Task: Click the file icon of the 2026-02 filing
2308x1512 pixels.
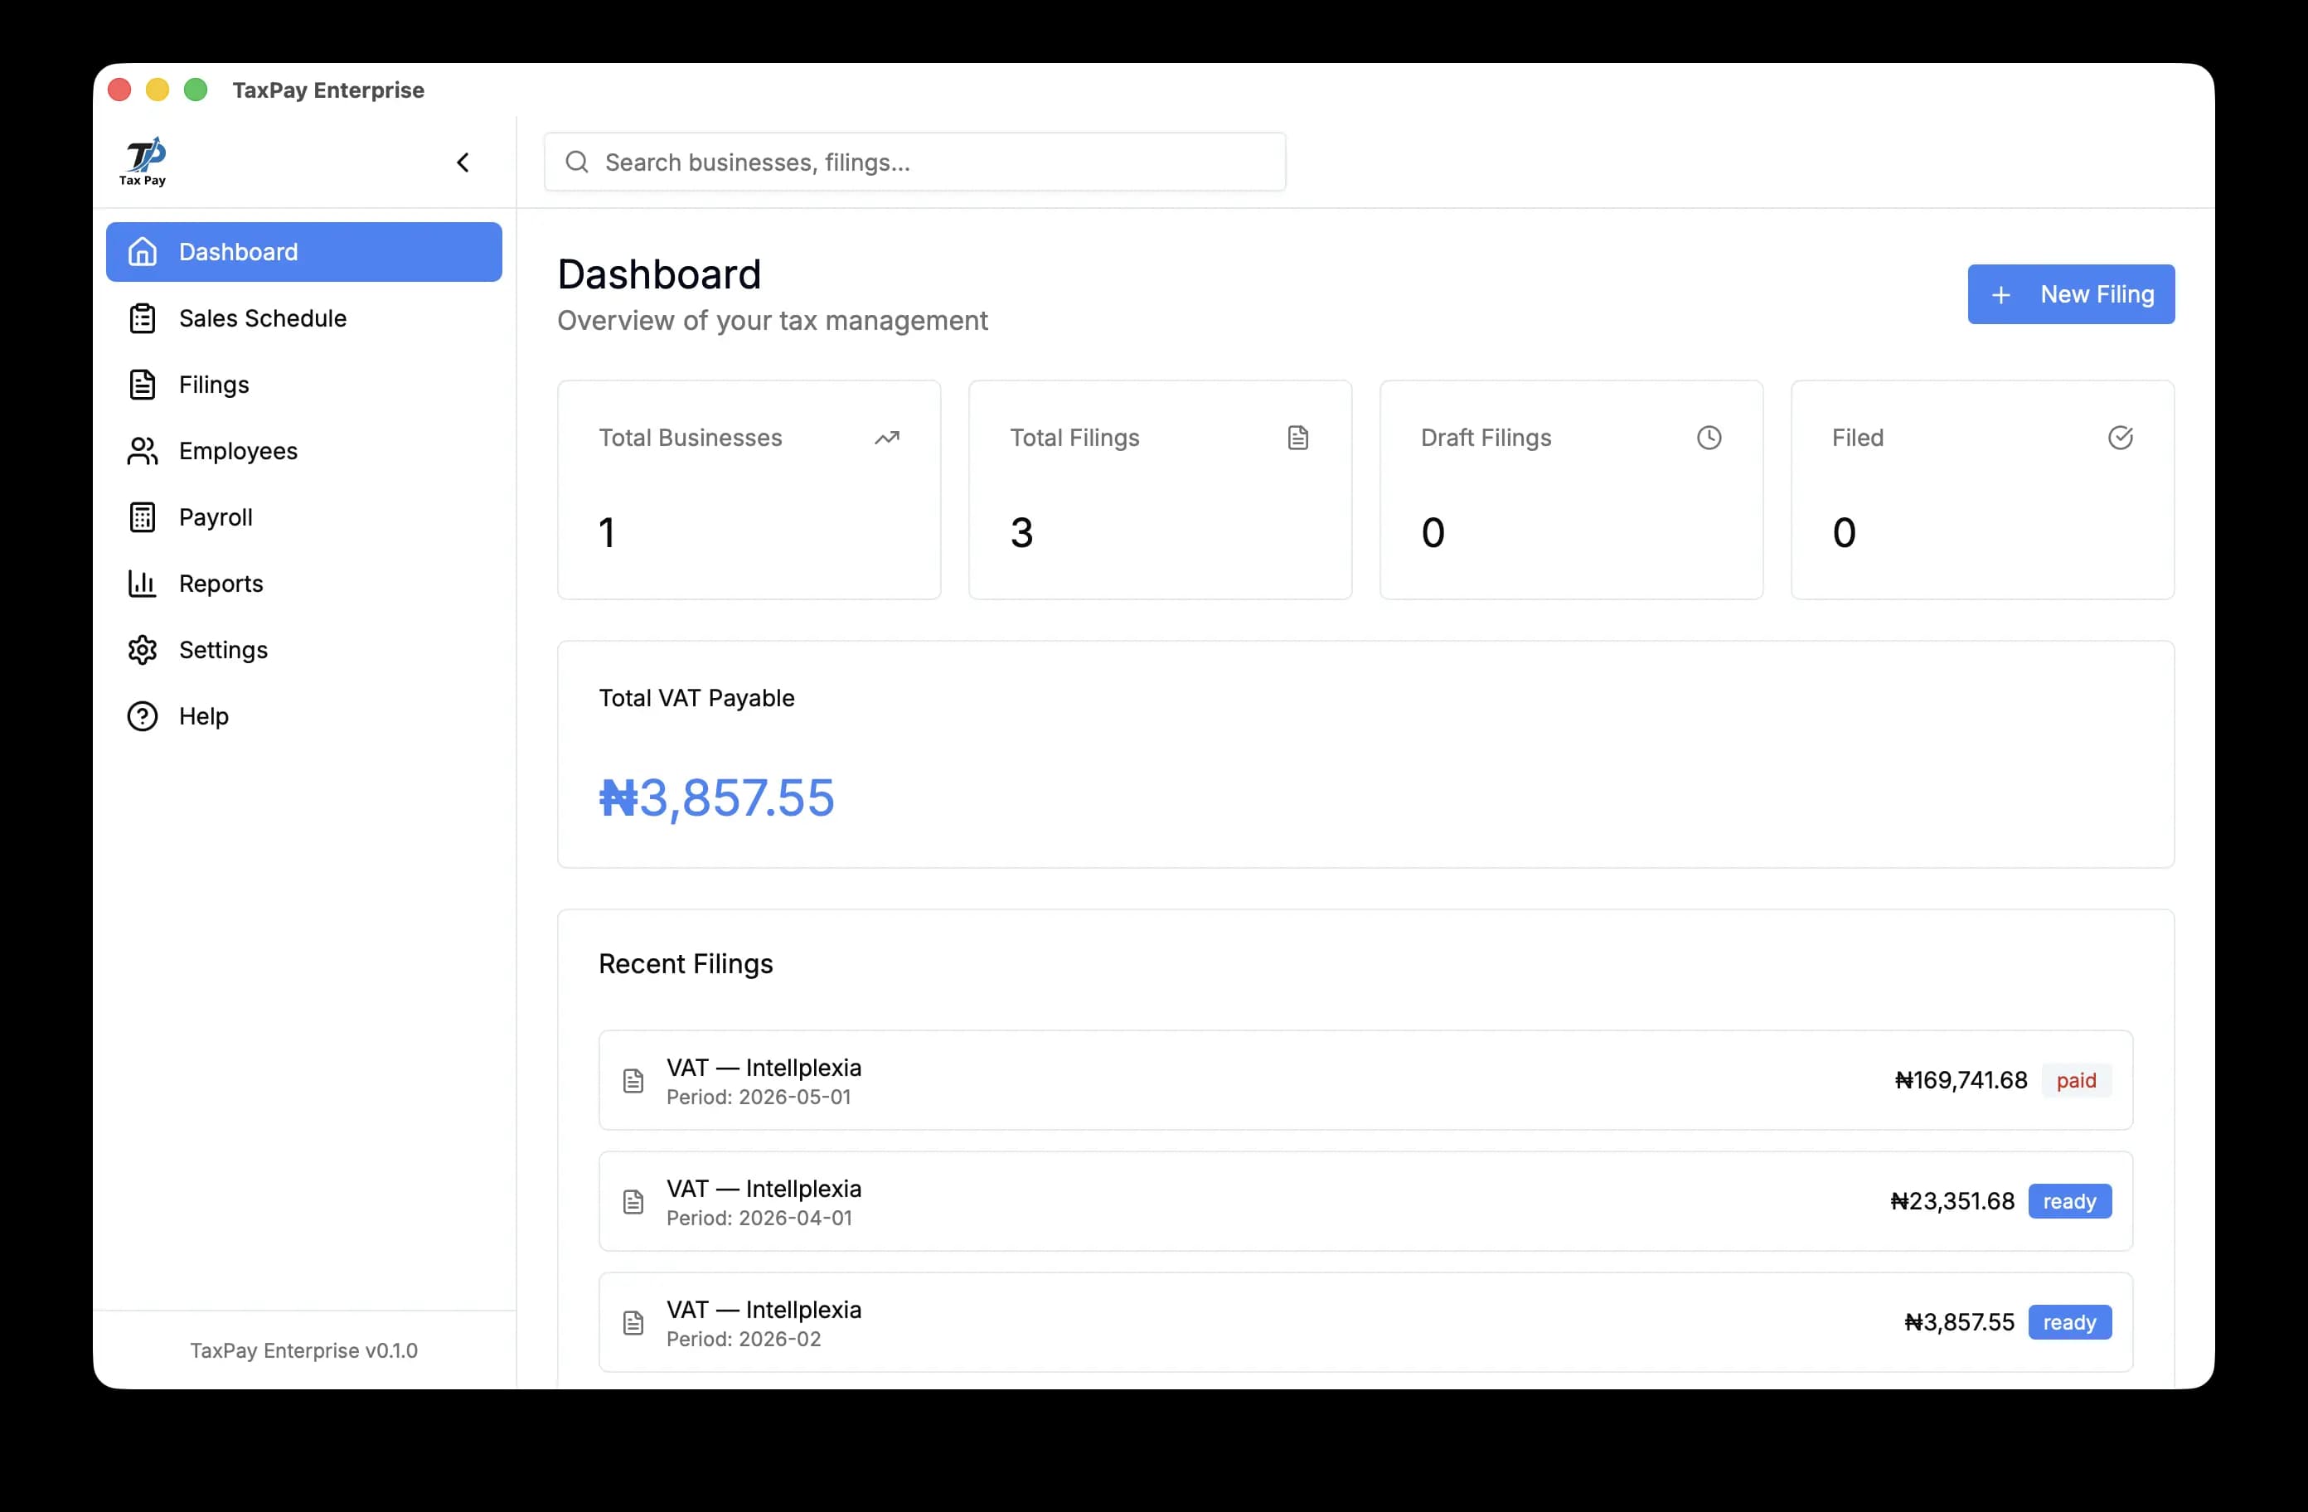Action: click(x=633, y=1323)
